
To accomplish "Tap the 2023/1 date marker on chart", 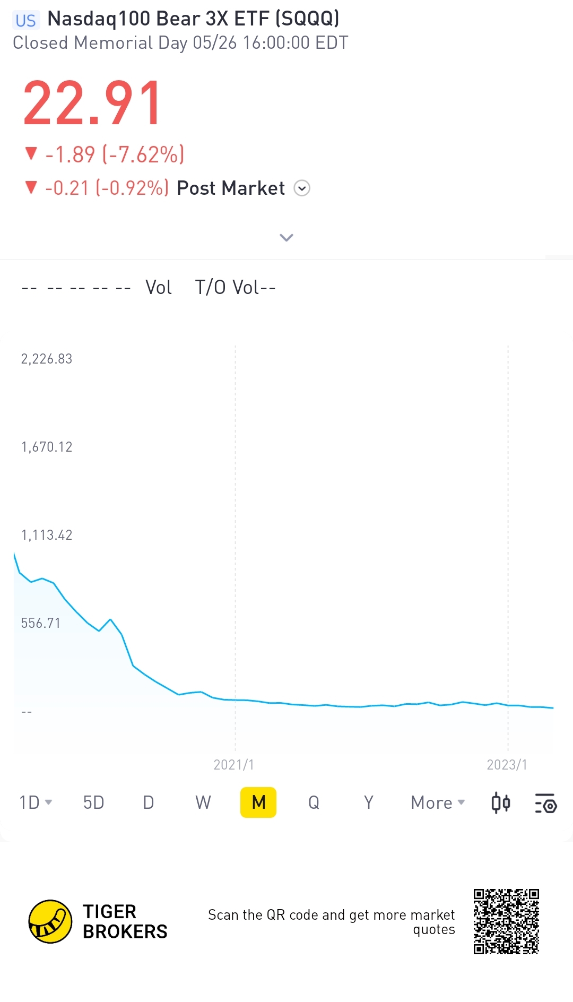I will (507, 764).
